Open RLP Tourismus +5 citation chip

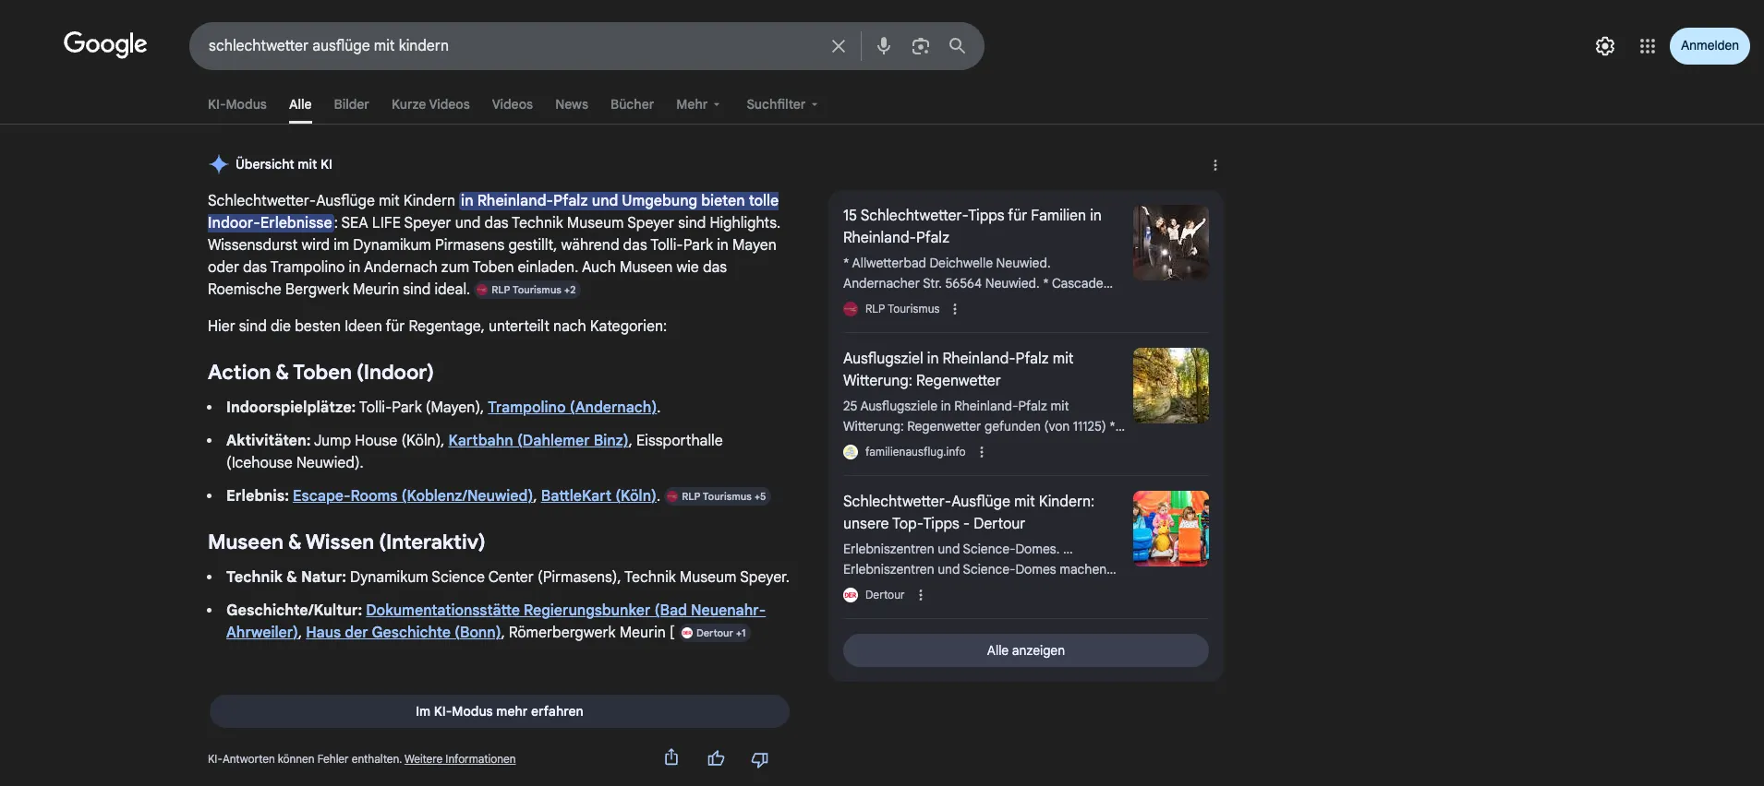click(718, 496)
